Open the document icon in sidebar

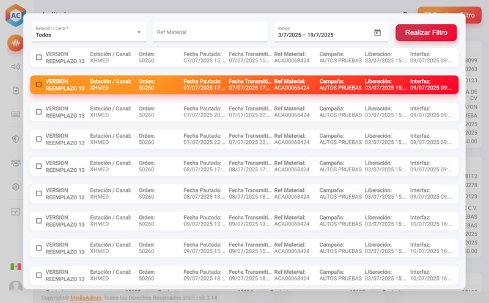[x=15, y=90]
